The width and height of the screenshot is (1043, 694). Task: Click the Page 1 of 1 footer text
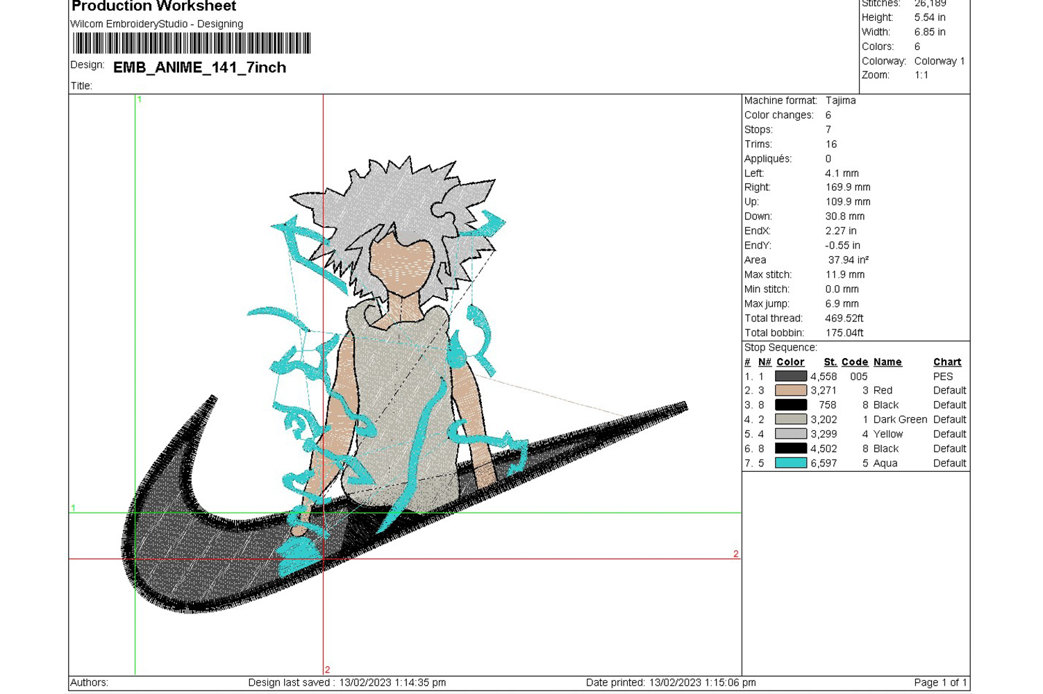click(940, 683)
